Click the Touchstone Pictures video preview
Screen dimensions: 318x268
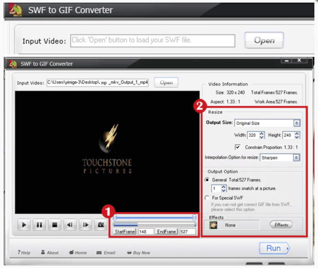pyautogui.click(x=107, y=152)
